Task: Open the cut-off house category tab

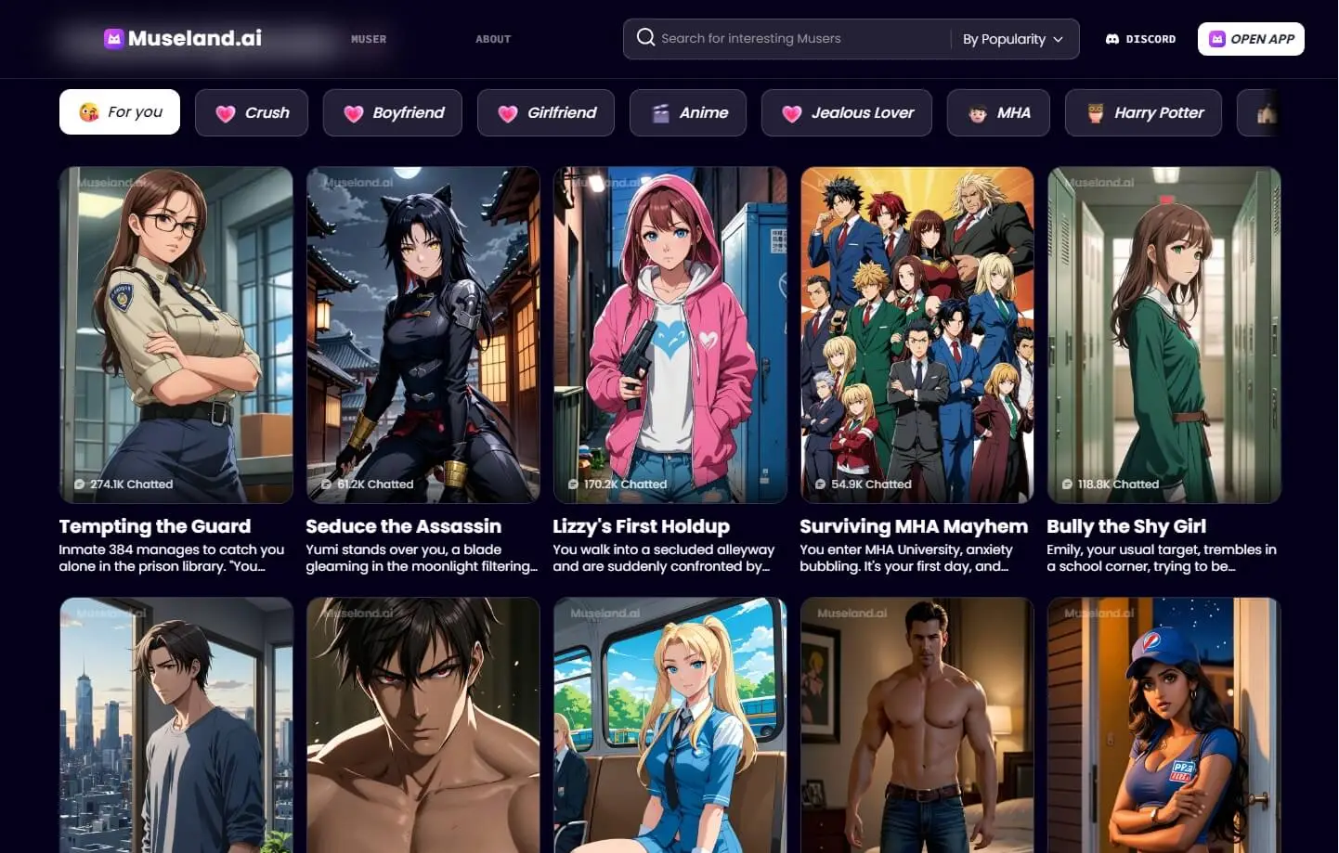Action: click(x=1260, y=112)
